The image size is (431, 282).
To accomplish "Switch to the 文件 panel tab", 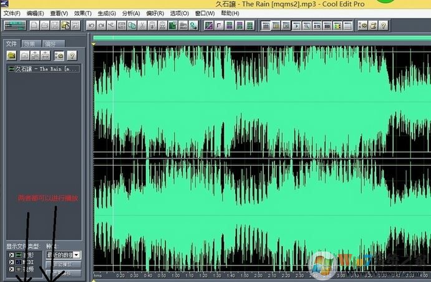I will tap(12, 44).
